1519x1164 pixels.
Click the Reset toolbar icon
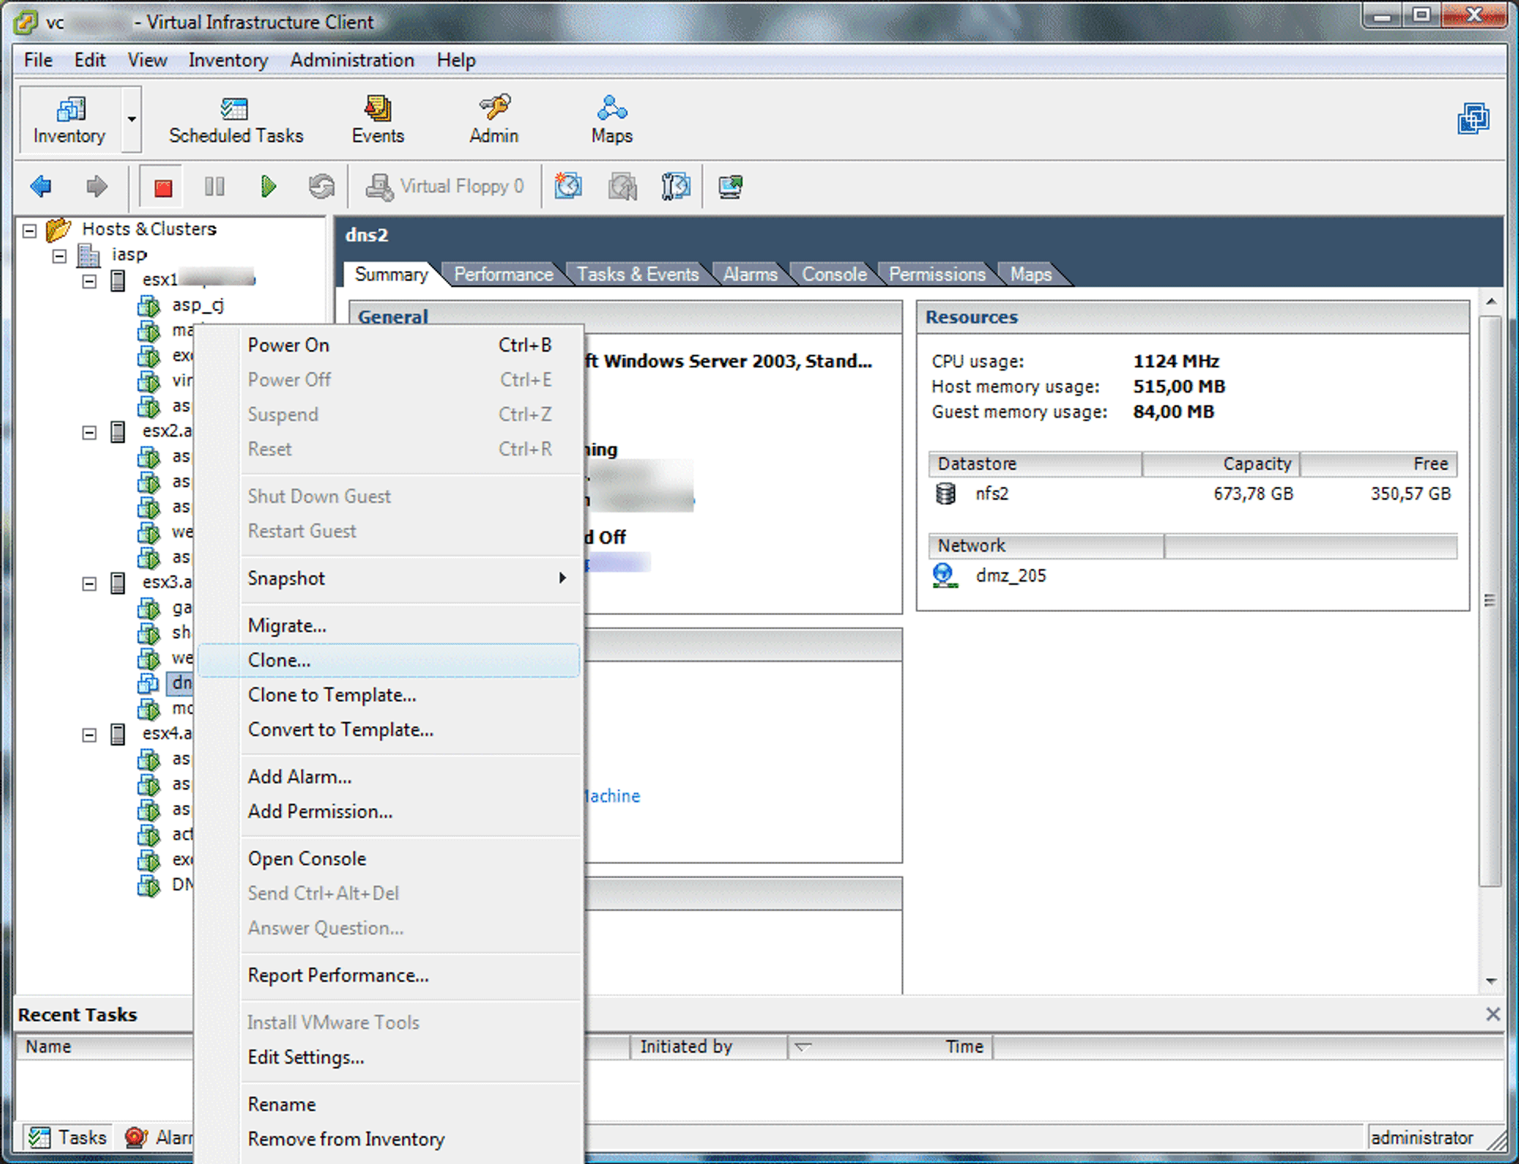click(x=321, y=186)
